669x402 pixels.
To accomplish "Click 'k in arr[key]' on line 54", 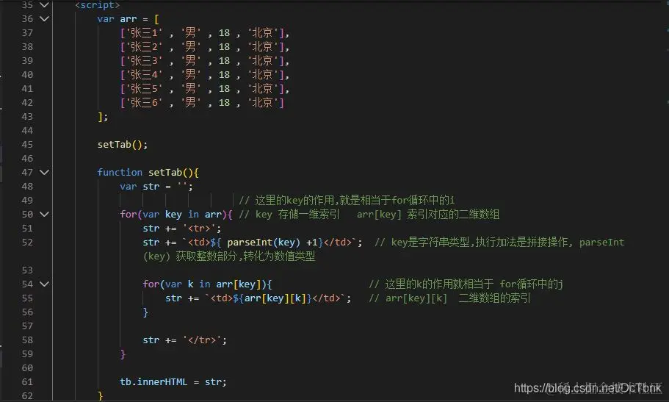I will (223, 284).
